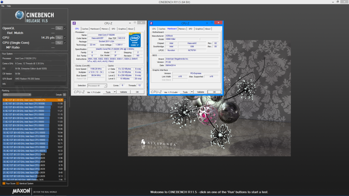
Task: Switch to Memory tab in left CPU-Z
Action: 105,29
